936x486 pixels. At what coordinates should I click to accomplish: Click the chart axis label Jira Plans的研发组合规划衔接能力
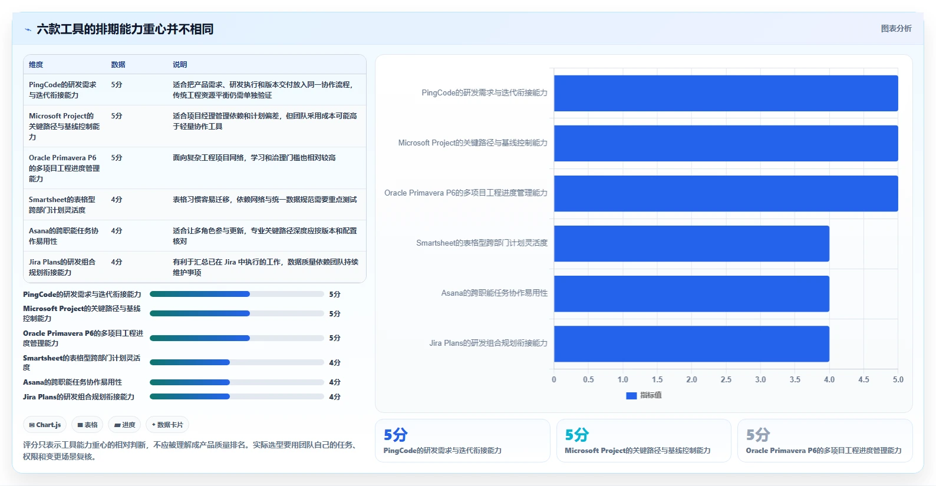pyautogui.click(x=488, y=343)
